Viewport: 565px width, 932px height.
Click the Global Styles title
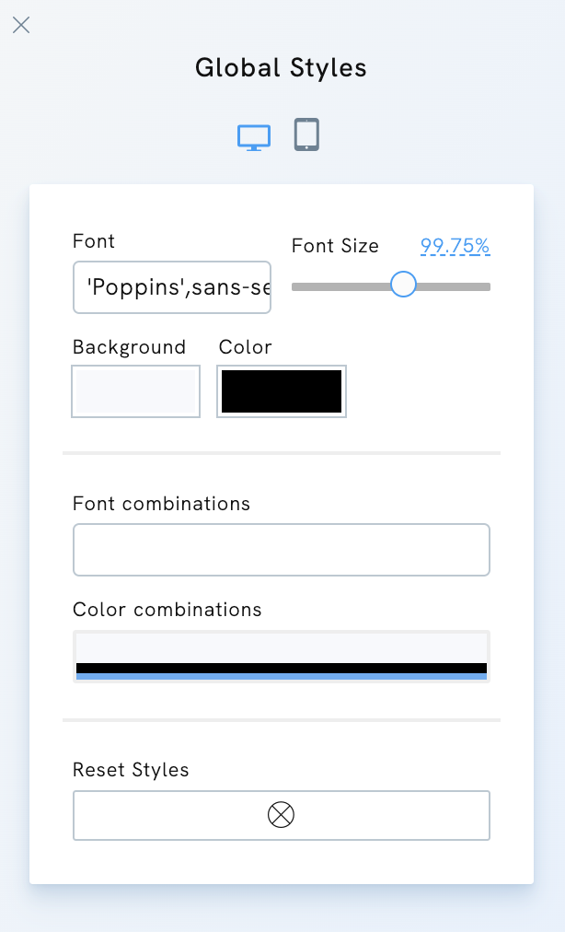(281, 67)
